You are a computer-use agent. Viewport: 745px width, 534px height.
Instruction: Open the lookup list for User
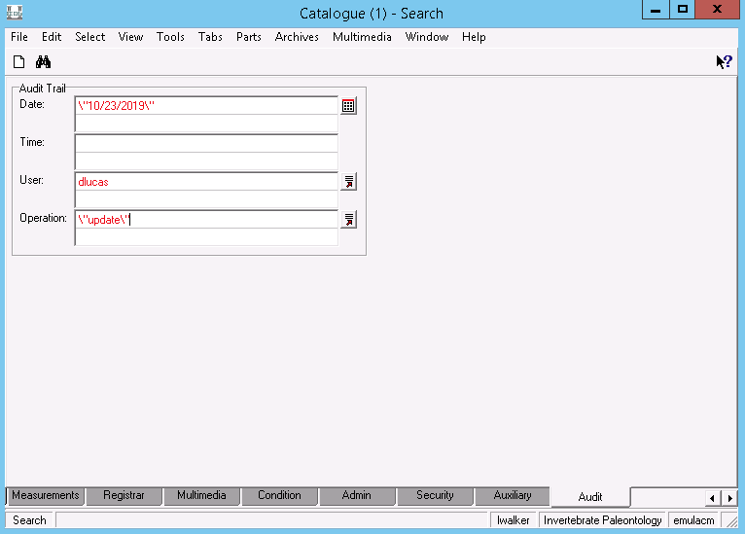(x=348, y=182)
